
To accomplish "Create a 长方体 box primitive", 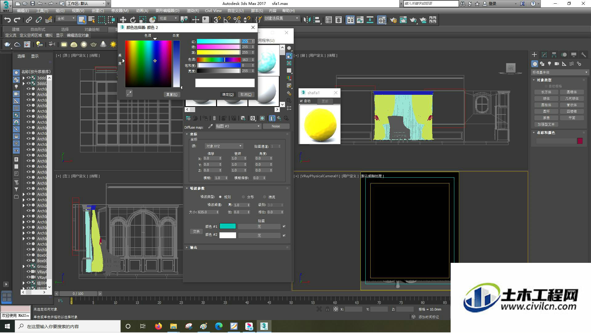I will tap(546, 92).
